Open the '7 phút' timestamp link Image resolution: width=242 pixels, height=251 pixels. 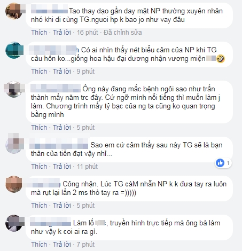click(85, 245)
